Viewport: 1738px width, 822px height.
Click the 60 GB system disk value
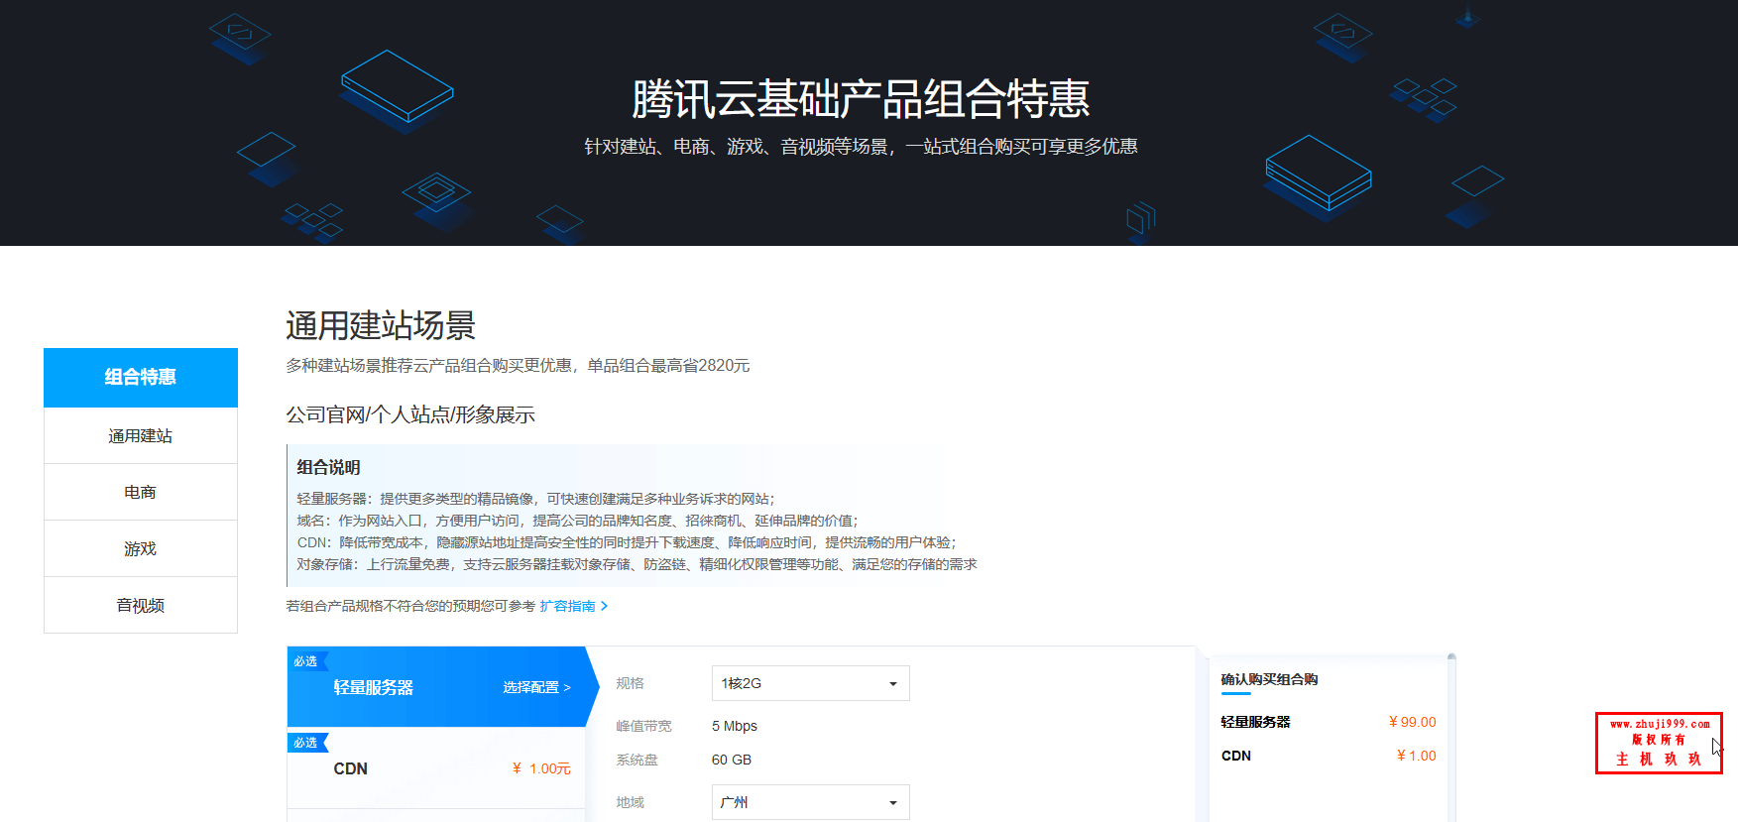(732, 760)
